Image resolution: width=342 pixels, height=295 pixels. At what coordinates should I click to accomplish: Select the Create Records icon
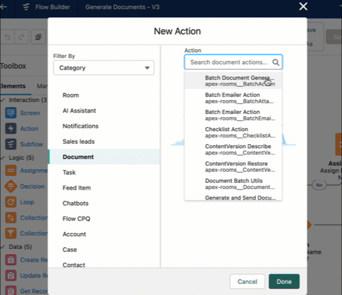(x=11, y=259)
